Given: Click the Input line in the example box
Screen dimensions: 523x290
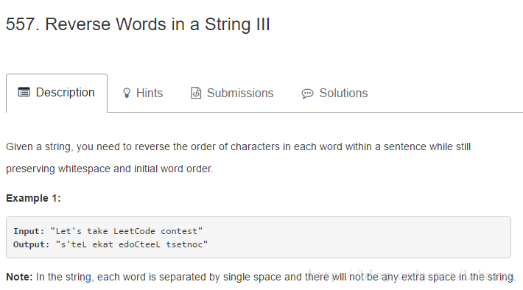Looking at the screenshot, I should [108, 231].
